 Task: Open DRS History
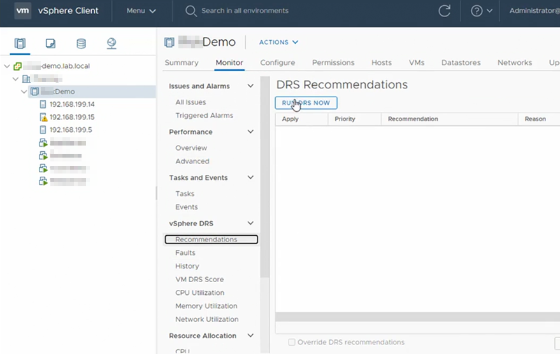point(187,266)
